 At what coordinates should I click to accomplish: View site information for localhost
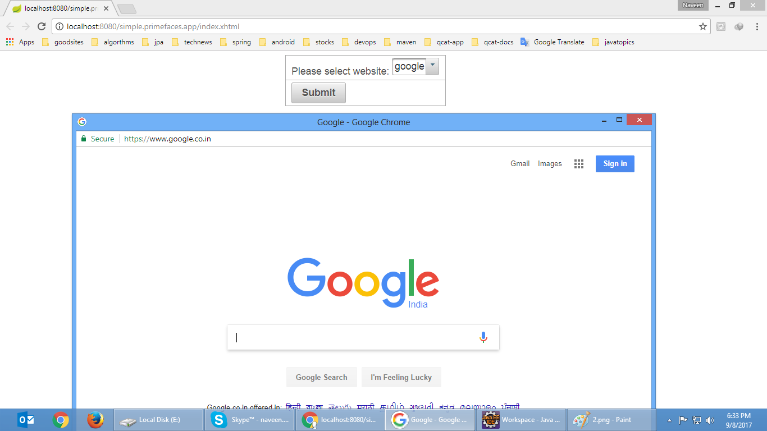pyautogui.click(x=60, y=26)
